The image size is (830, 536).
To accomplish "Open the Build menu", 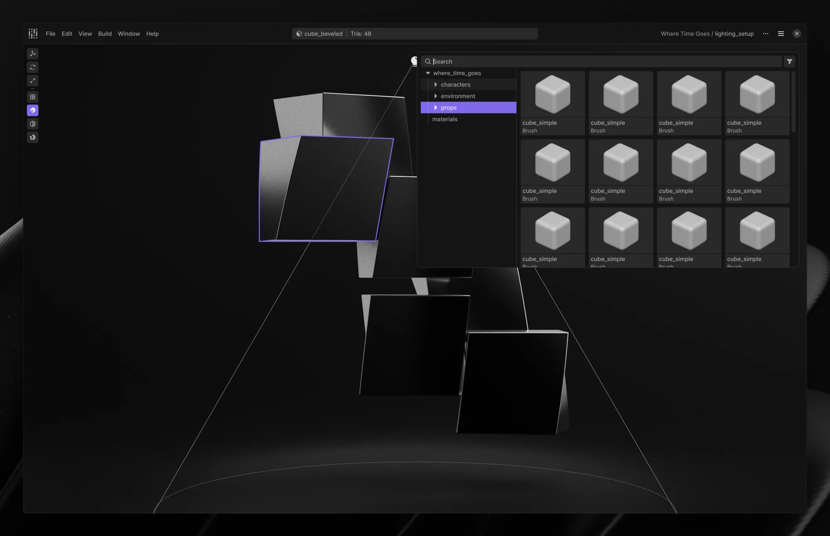I will (x=105, y=34).
